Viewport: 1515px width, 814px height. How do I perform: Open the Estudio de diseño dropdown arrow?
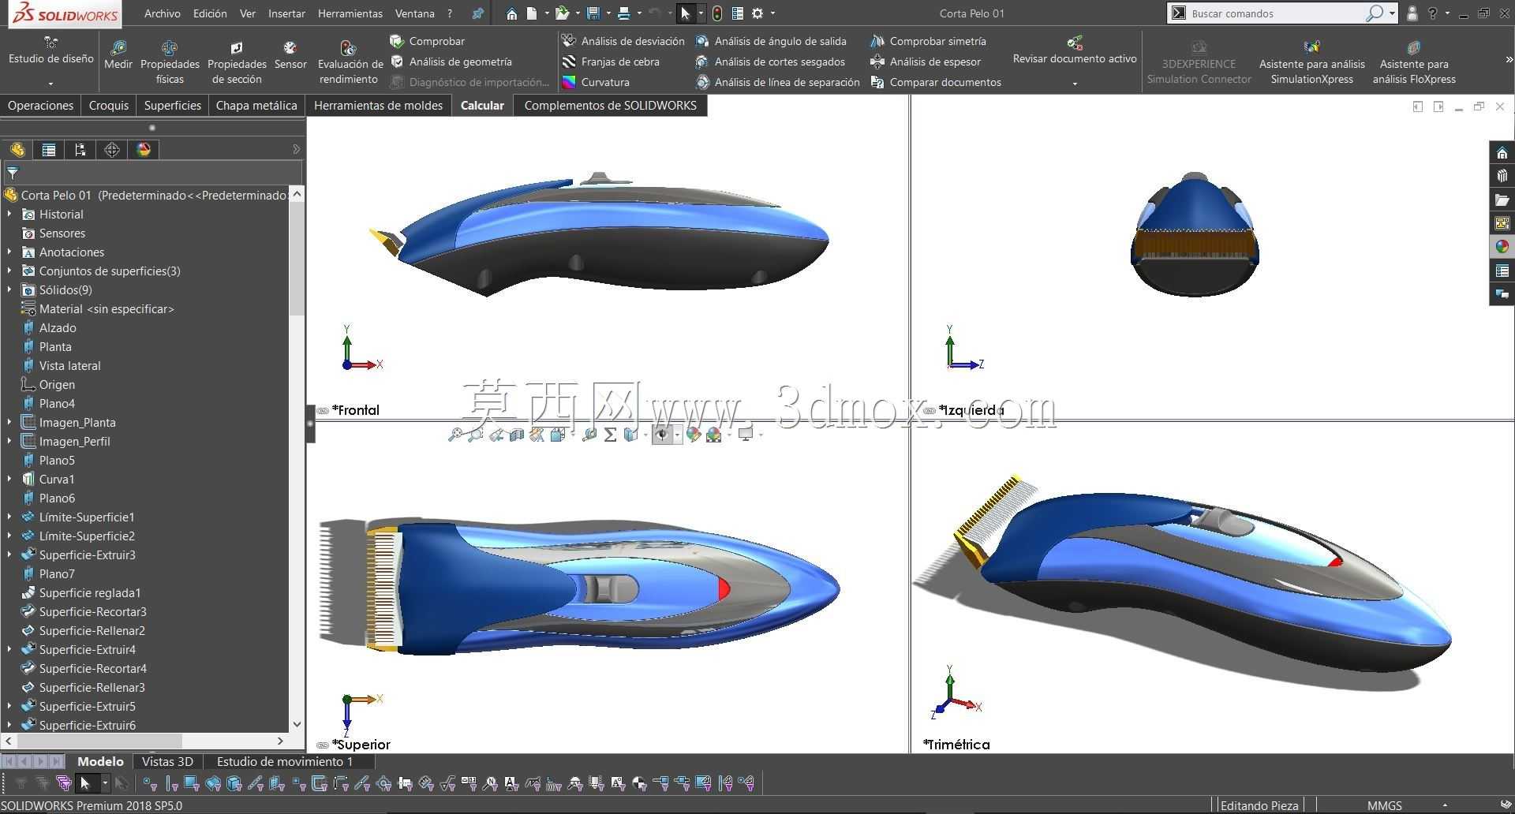pos(50,84)
